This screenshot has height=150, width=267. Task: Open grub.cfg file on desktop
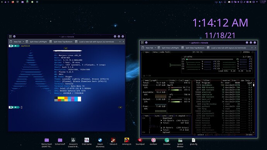(x=193, y=141)
